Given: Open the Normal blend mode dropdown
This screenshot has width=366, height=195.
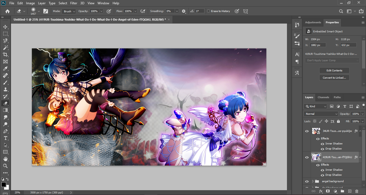Looking at the screenshot, I should (x=321, y=114).
